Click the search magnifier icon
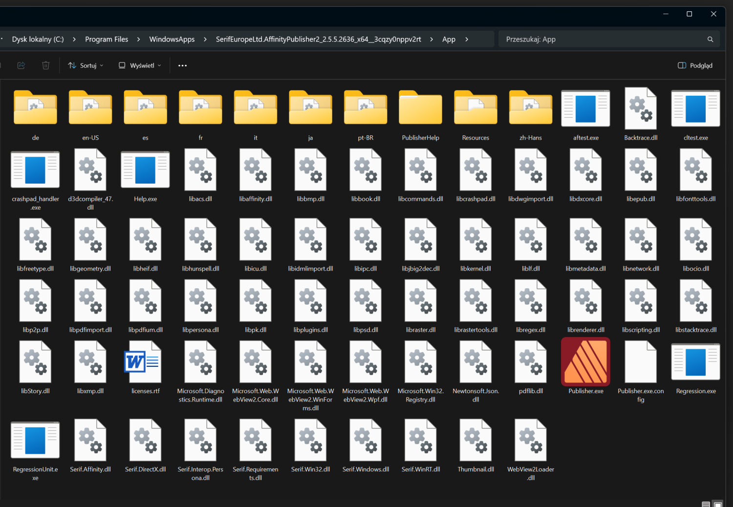The image size is (733, 507). (x=710, y=40)
